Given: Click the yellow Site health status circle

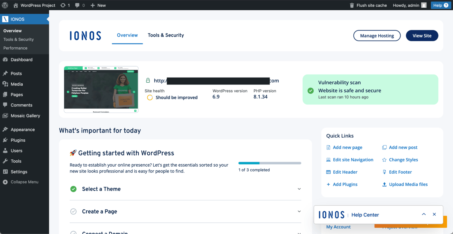Looking at the screenshot, I should pyautogui.click(x=150, y=98).
